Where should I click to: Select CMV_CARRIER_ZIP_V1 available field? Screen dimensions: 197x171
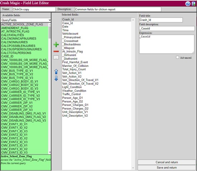[x=24, y=103]
